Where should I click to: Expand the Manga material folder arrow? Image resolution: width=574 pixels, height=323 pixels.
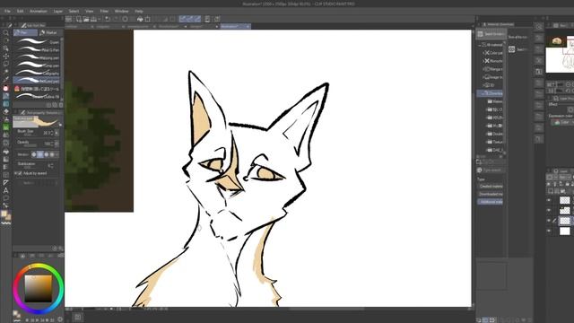[483, 69]
